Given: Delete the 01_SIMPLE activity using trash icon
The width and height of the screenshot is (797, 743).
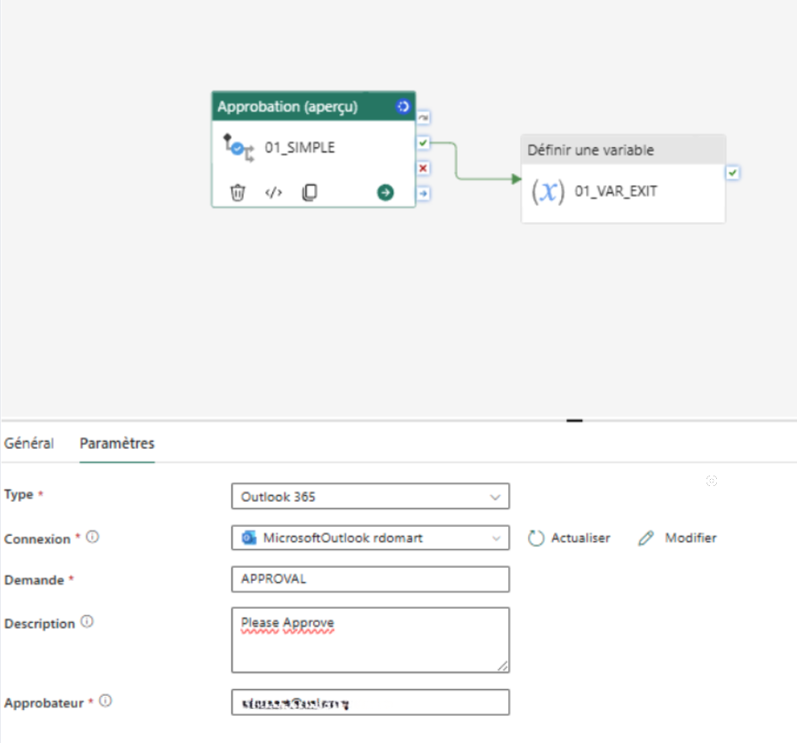Looking at the screenshot, I should pos(238,193).
